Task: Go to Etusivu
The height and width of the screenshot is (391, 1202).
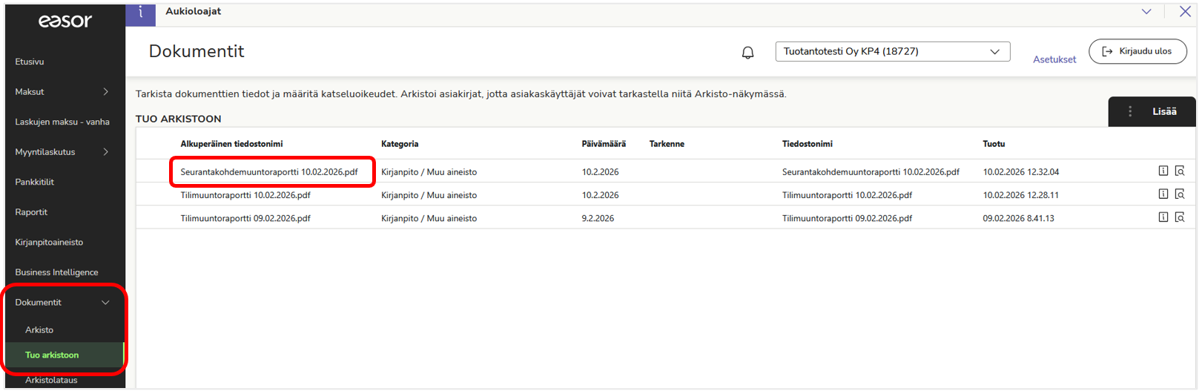Action: pyautogui.click(x=30, y=62)
